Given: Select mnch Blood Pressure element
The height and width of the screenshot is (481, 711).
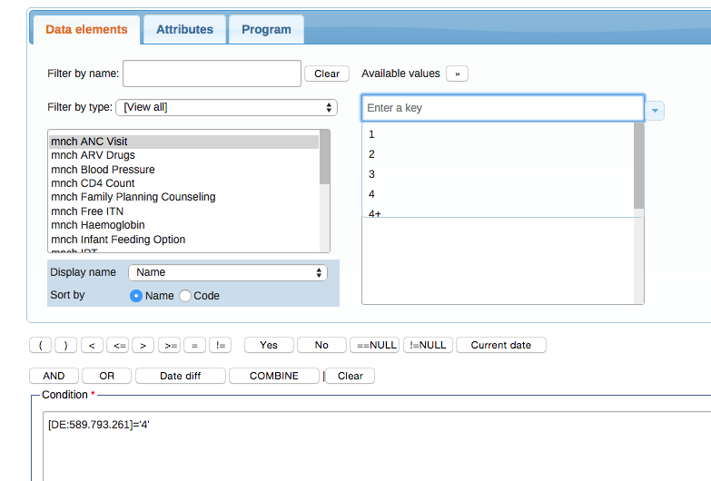Looking at the screenshot, I should click(x=183, y=170).
